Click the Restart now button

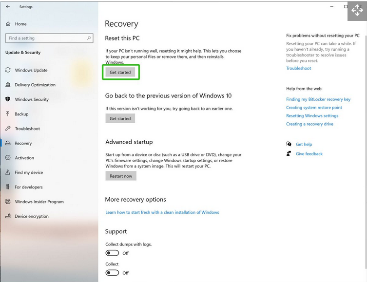[x=121, y=176]
